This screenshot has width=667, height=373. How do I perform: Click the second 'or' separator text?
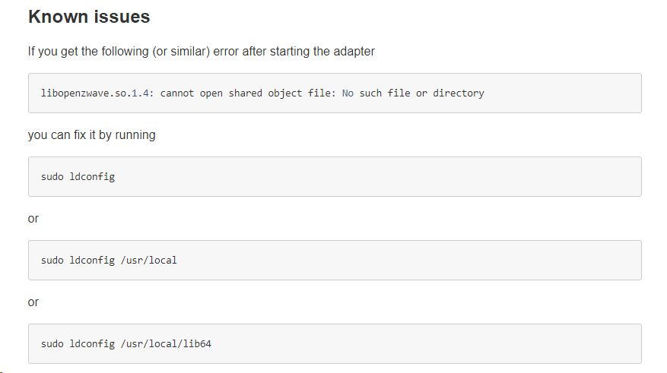(x=33, y=302)
